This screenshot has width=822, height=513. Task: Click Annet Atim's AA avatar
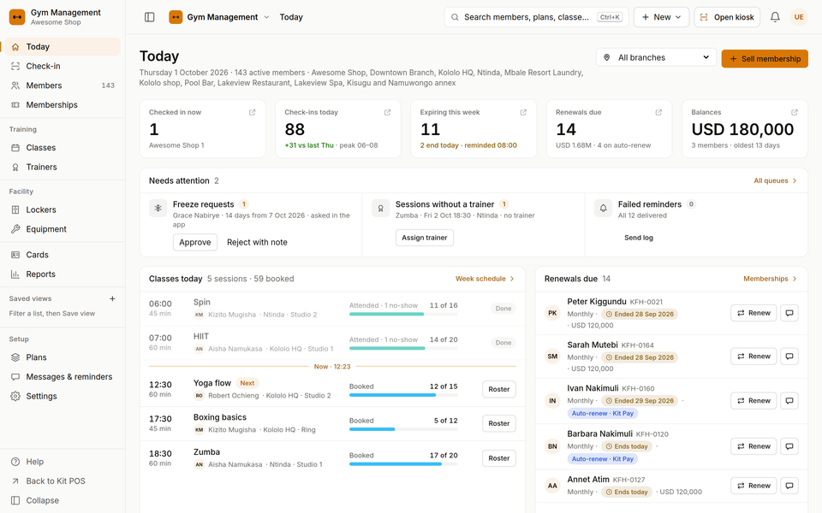tap(552, 486)
